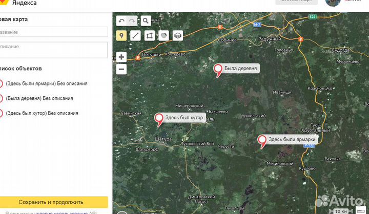
Task: Select the polygon drawing tool
Action: click(x=149, y=35)
